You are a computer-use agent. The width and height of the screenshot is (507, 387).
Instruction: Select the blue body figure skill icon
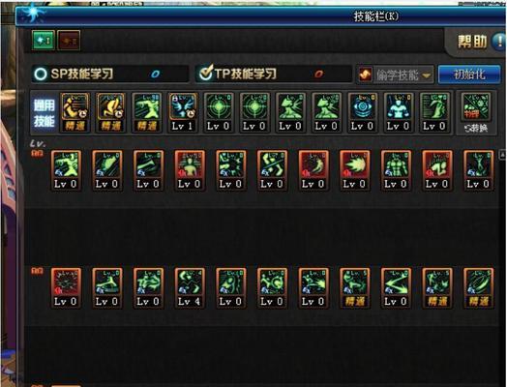[398, 112]
